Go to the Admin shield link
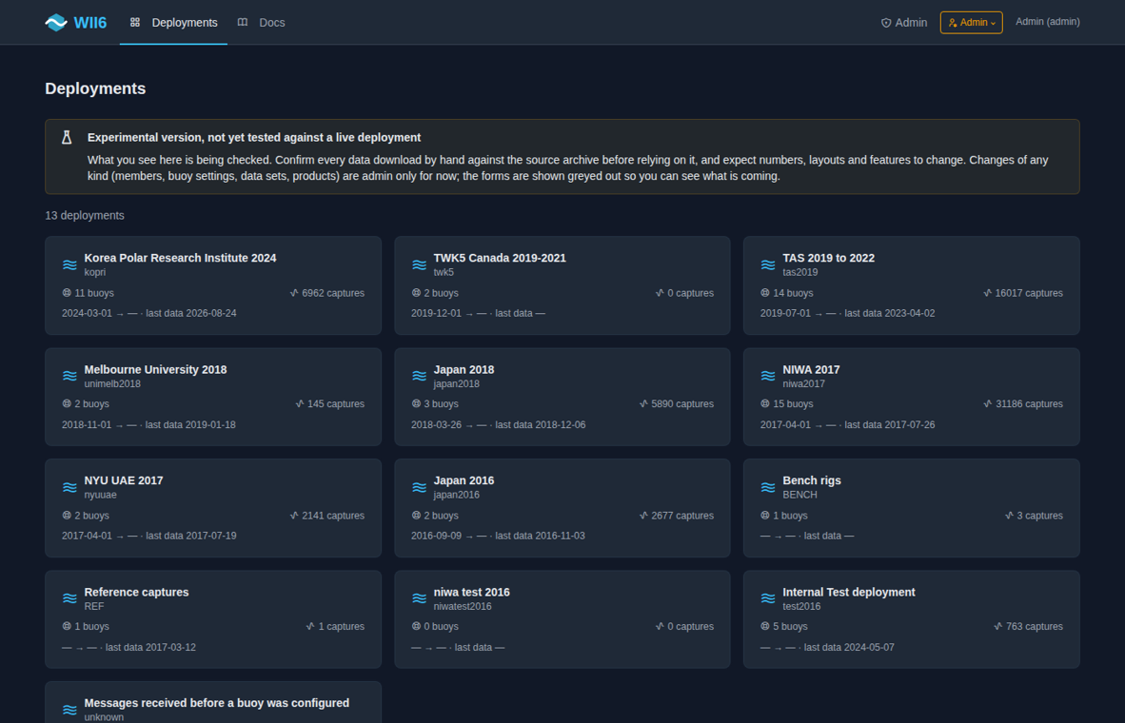This screenshot has height=723, width=1125. tap(904, 23)
